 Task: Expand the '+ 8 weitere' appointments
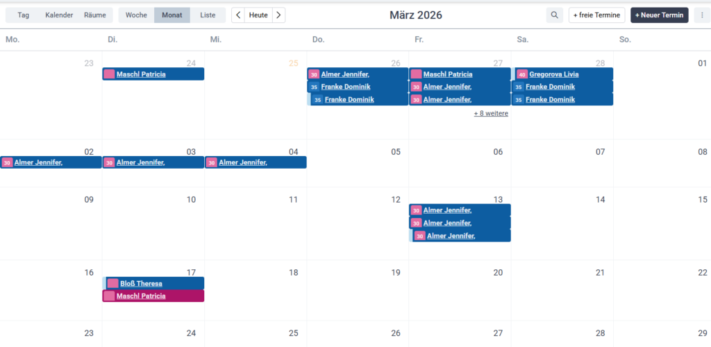pyautogui.click(x=491, y=113)
